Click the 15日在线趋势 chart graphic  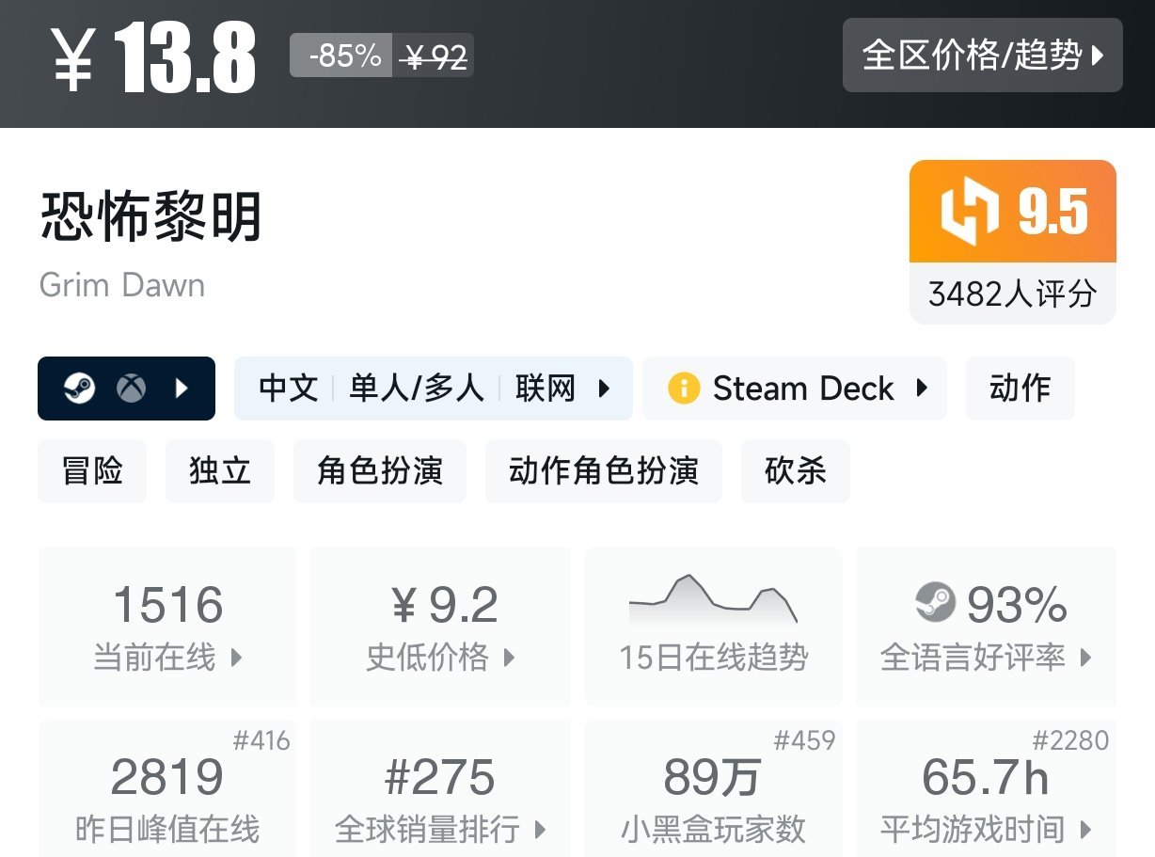(713, 600)
